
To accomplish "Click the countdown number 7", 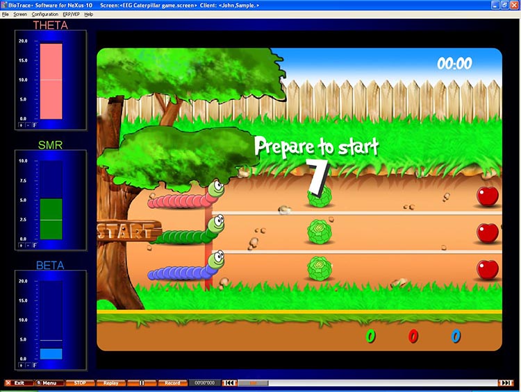I will click(317, 177).
